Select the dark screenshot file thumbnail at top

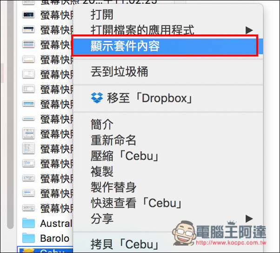tap(28, 15)
